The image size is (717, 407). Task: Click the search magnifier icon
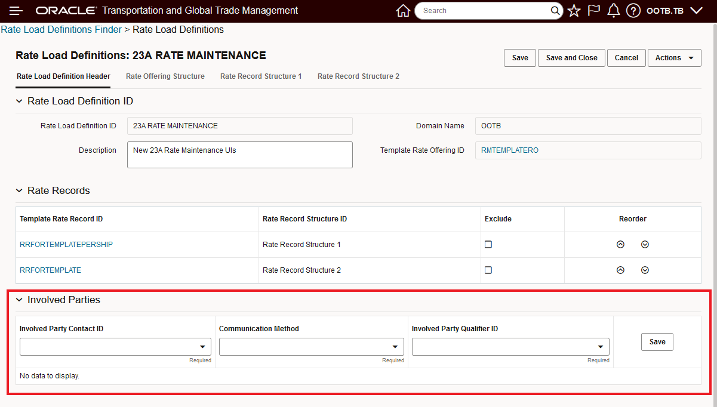555,11
